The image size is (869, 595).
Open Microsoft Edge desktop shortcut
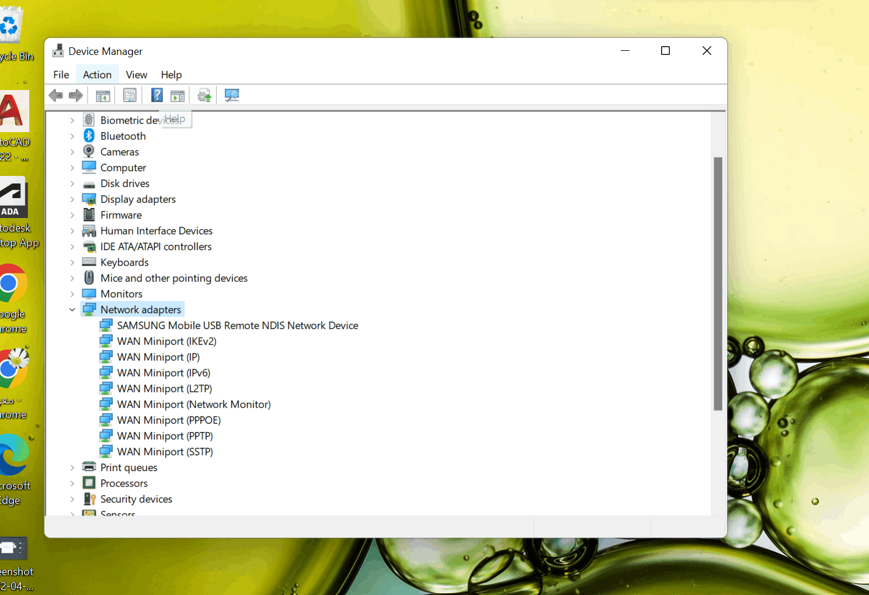[x=14, y=469]
